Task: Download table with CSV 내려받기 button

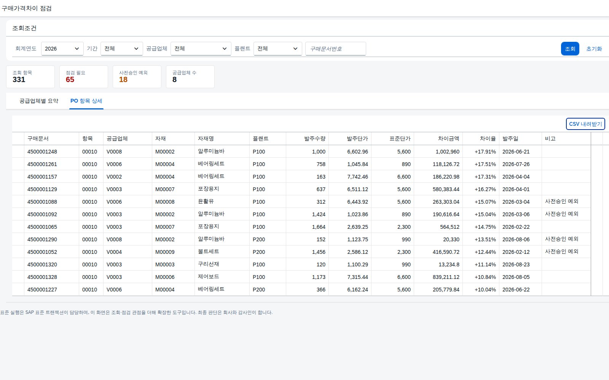Action: point(585,124)
